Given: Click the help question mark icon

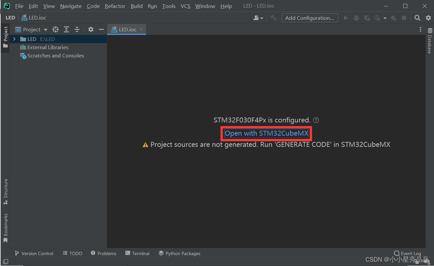Looking at the screenshot, I should 316,120.
